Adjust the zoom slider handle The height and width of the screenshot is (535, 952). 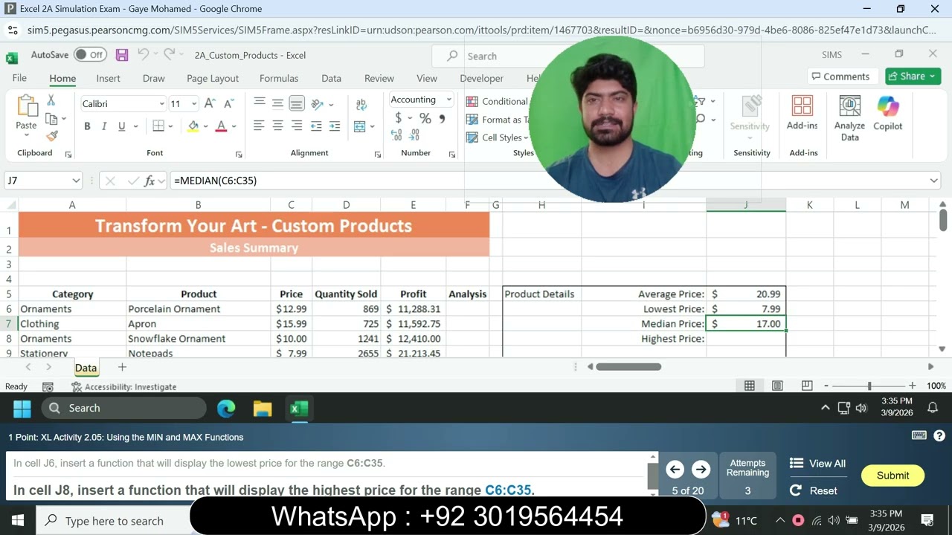(x=869, y=386)
